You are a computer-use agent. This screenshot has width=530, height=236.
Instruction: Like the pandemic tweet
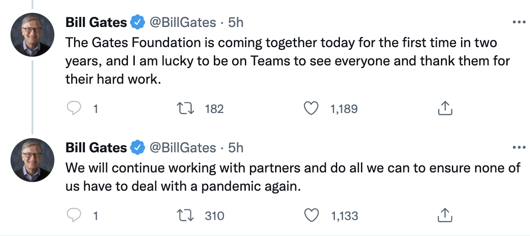coord(311,215)
